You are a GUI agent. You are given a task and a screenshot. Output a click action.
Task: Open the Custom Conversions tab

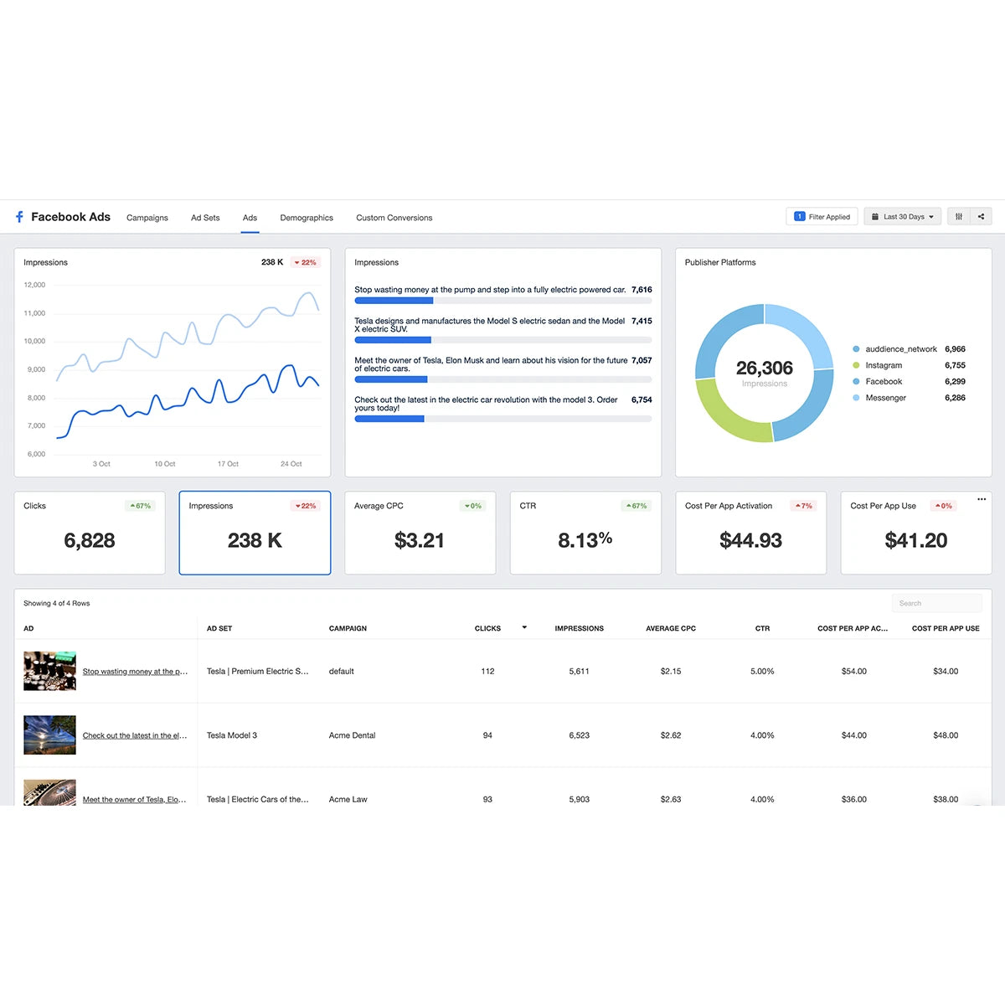coord(394,218)
